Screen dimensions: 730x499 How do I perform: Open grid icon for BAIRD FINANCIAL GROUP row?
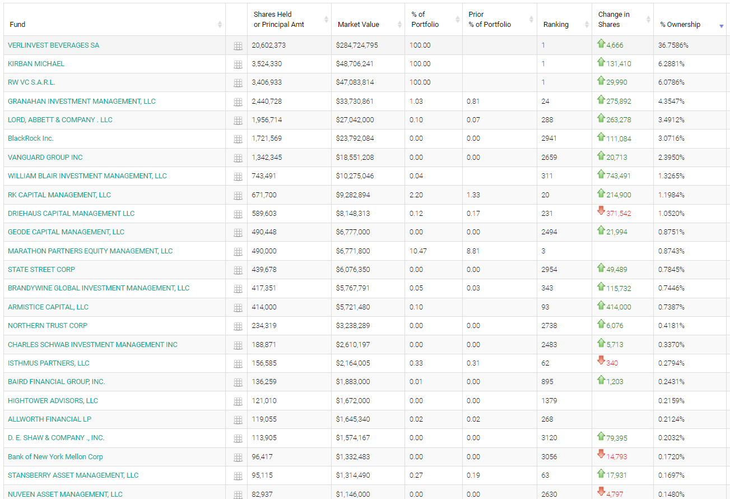pos(238,382)
